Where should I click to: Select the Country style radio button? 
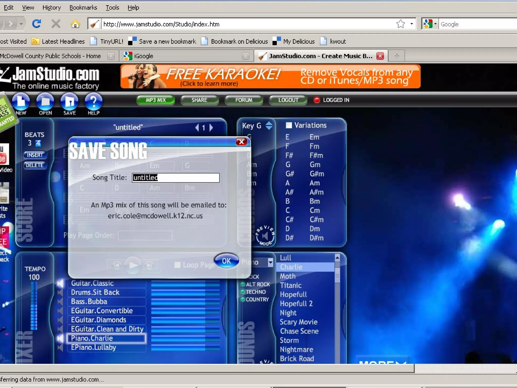243,299
